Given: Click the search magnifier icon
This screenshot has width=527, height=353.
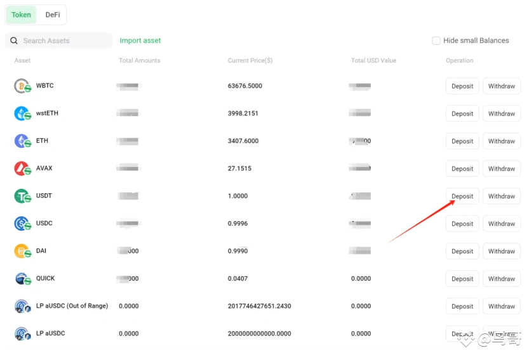Looking at the screenshot, I should pyautogui.click(x=14, y=41).
